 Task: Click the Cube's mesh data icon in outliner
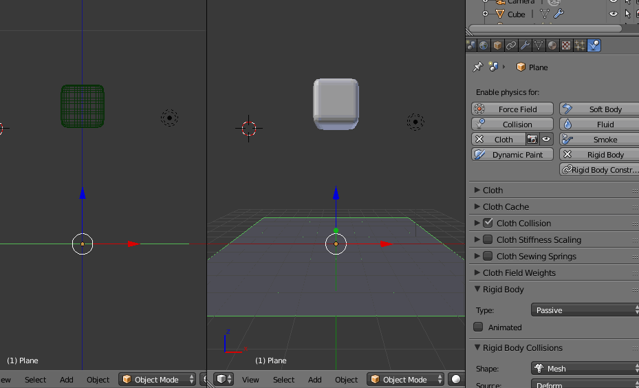click(545, 14)
